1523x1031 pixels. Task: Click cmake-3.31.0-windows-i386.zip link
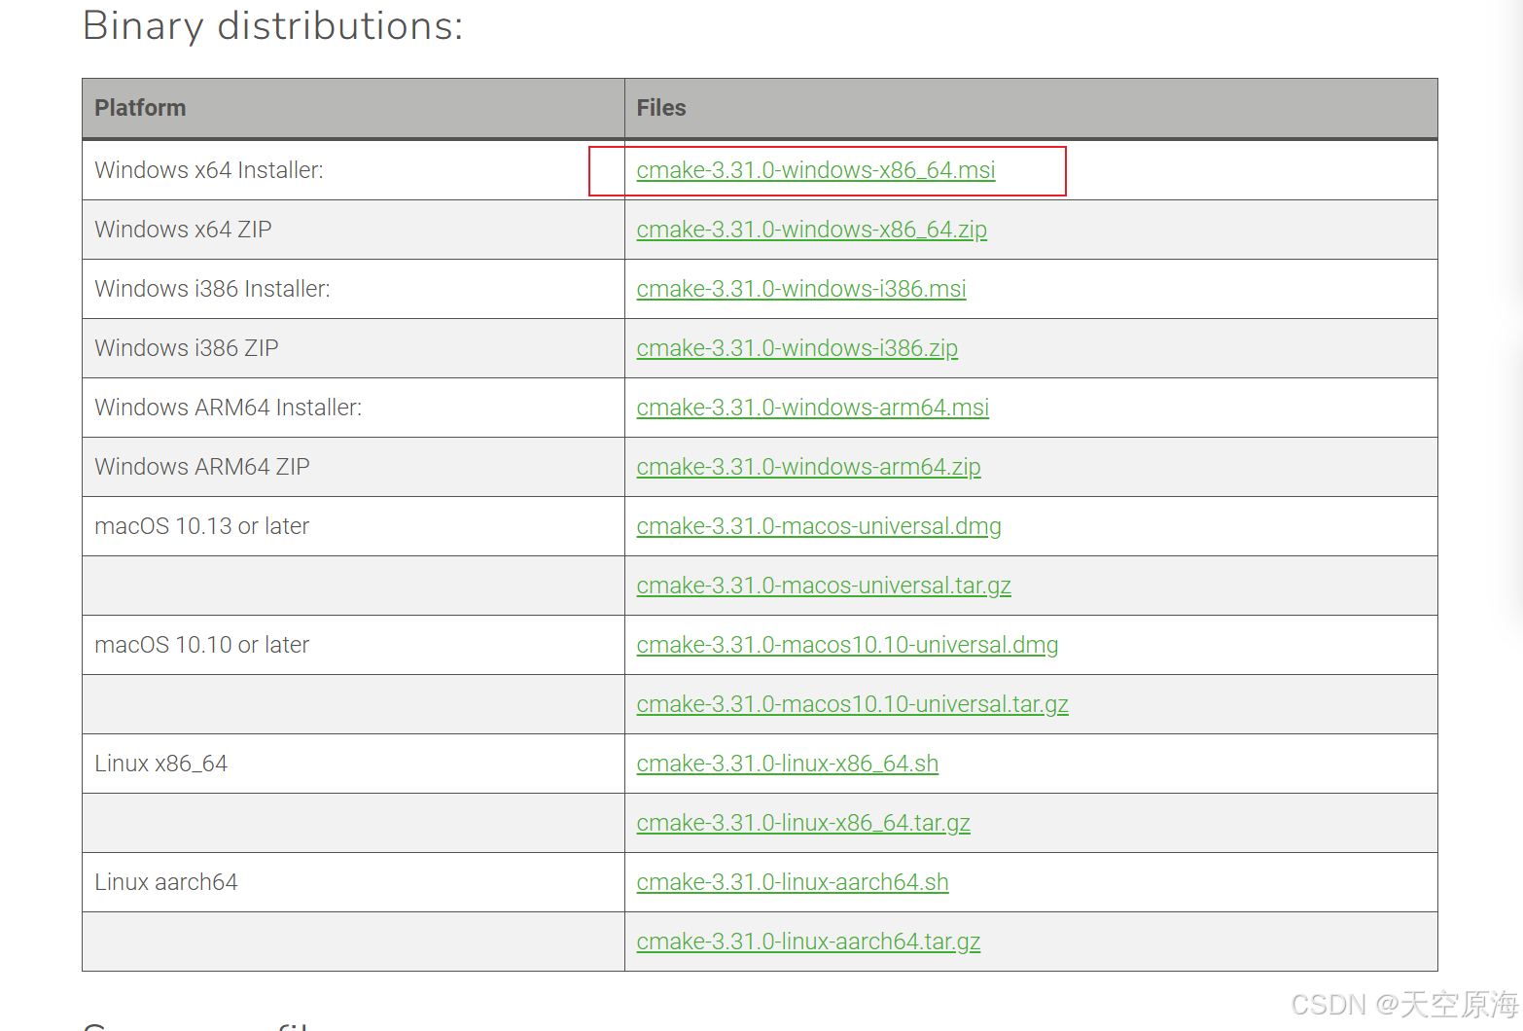(x=797, y=348)
